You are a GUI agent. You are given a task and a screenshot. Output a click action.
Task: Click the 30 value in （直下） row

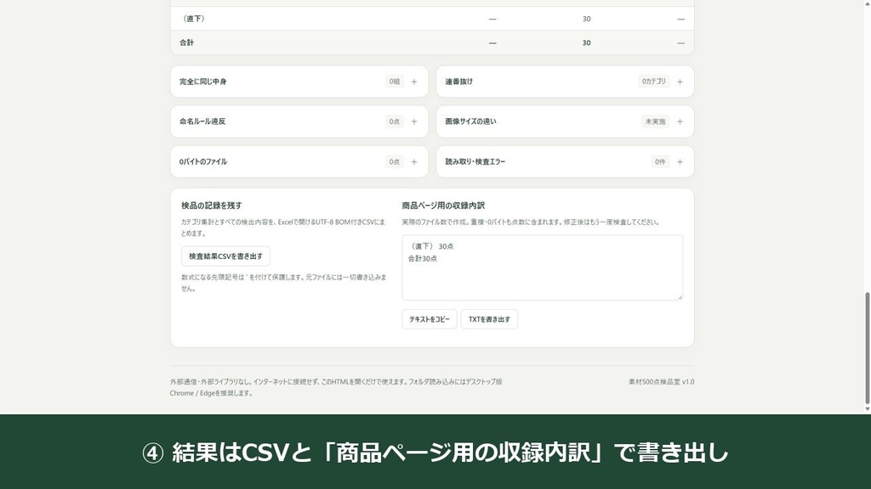tap(587, 19)
